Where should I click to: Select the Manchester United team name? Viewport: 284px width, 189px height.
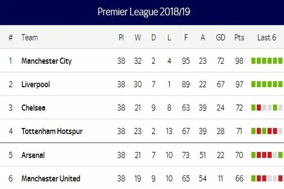(x=51, y=179)
